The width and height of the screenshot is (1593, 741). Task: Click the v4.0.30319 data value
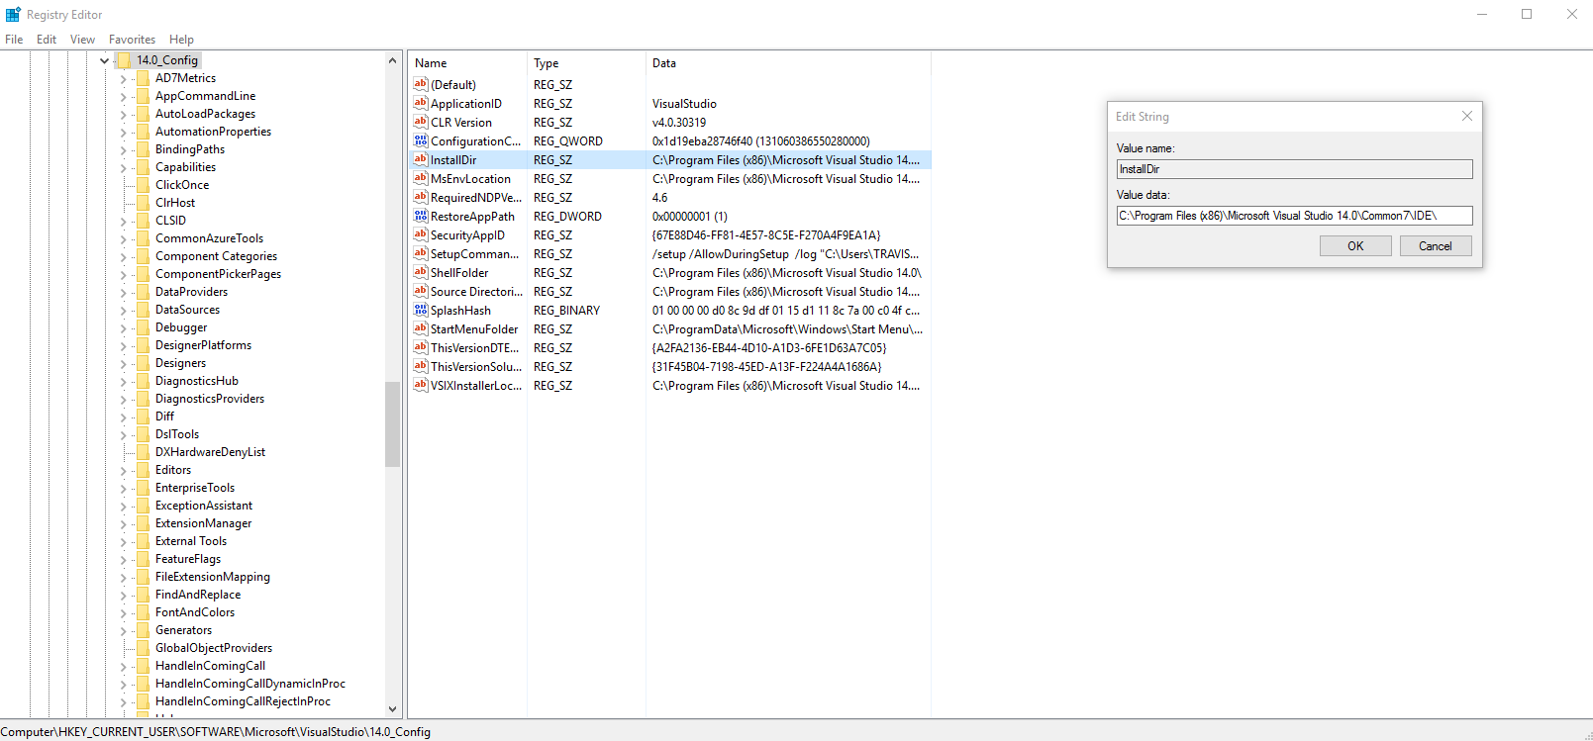[x=679, y=123]
